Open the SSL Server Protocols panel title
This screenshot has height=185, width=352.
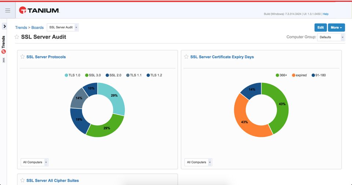point(46,57)
